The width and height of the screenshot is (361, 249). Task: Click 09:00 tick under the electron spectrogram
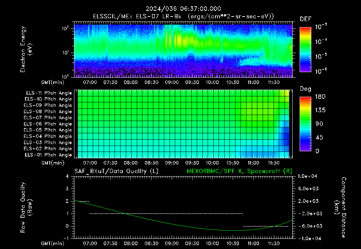(172, 82)
